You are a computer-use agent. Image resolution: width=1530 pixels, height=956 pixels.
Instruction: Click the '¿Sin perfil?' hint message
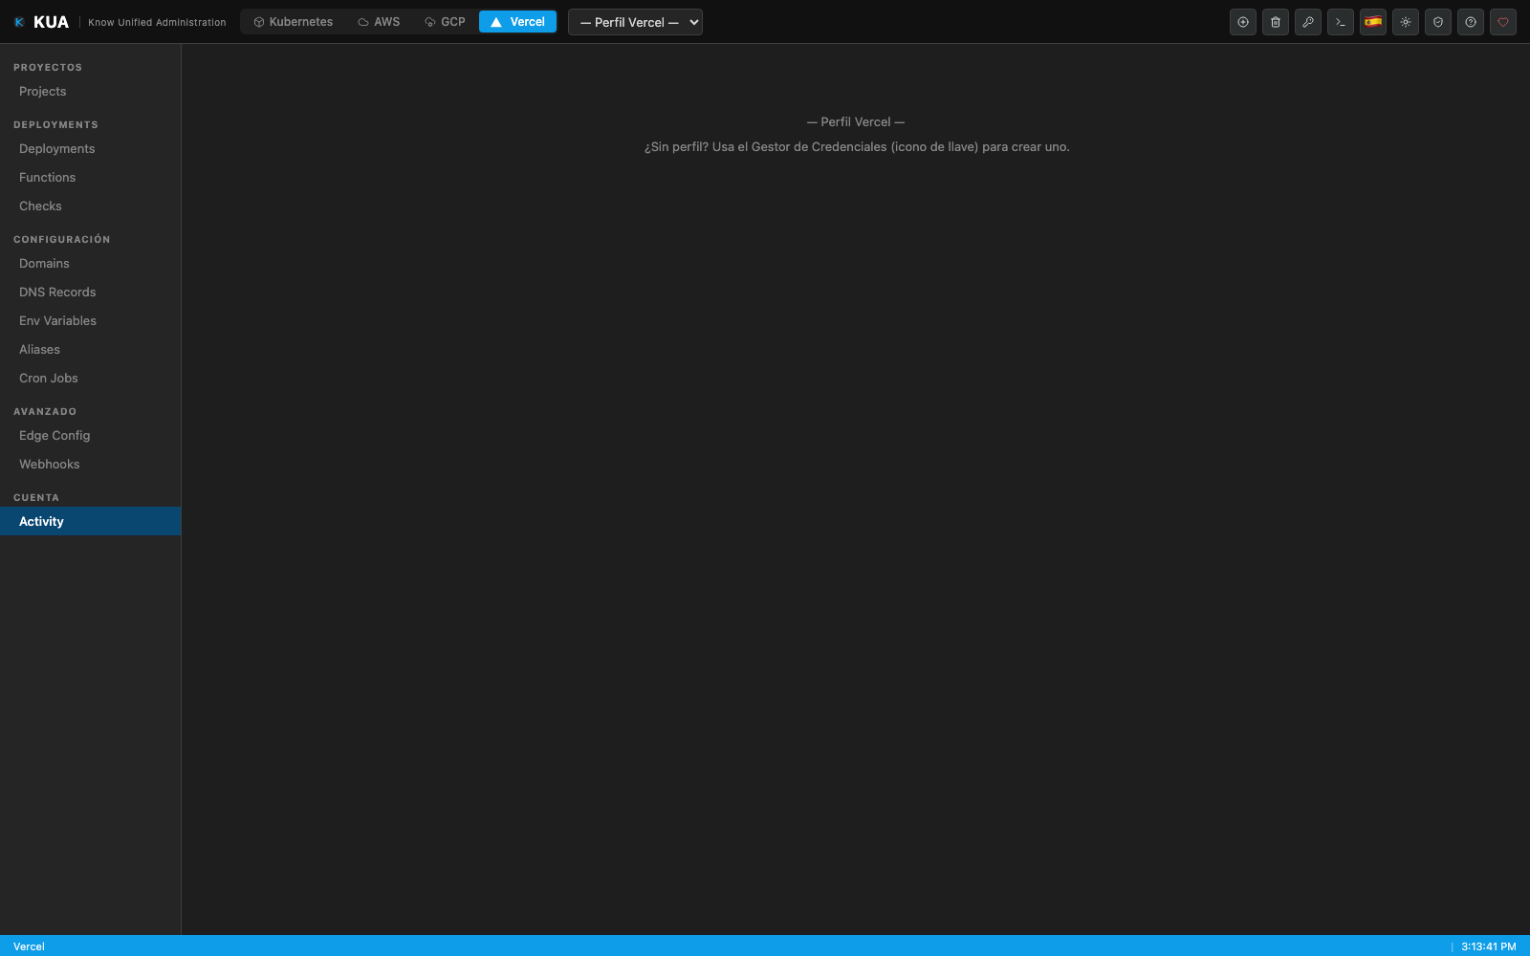coord(857,147)
